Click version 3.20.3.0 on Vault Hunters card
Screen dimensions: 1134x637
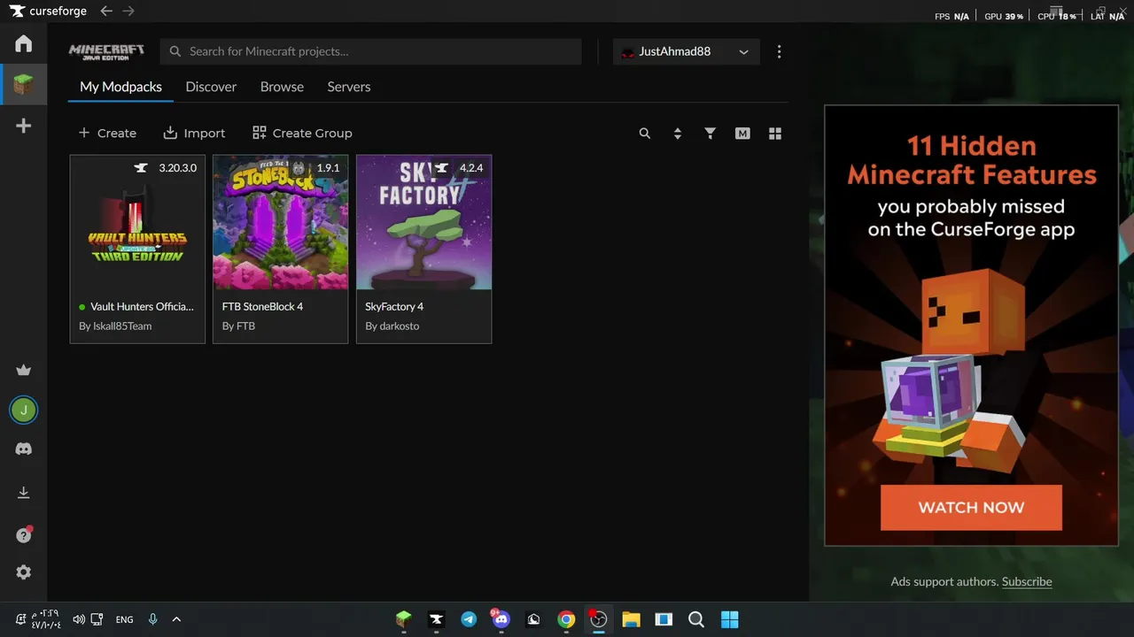[x=177, y=168]
